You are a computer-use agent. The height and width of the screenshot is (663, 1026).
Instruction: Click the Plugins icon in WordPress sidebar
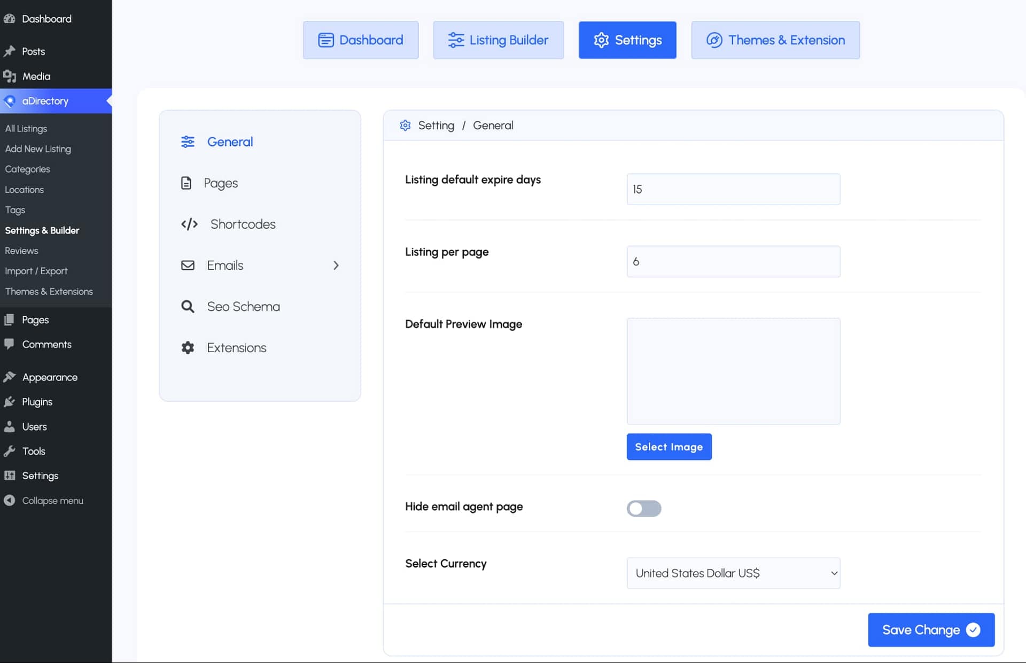[x=10, y=402]
